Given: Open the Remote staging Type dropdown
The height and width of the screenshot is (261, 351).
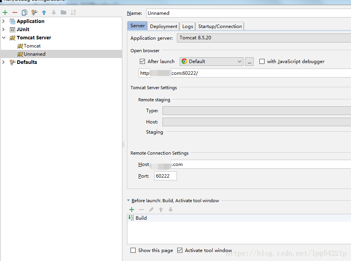Looking at the screenshot, I should click(x=257, y=111).
